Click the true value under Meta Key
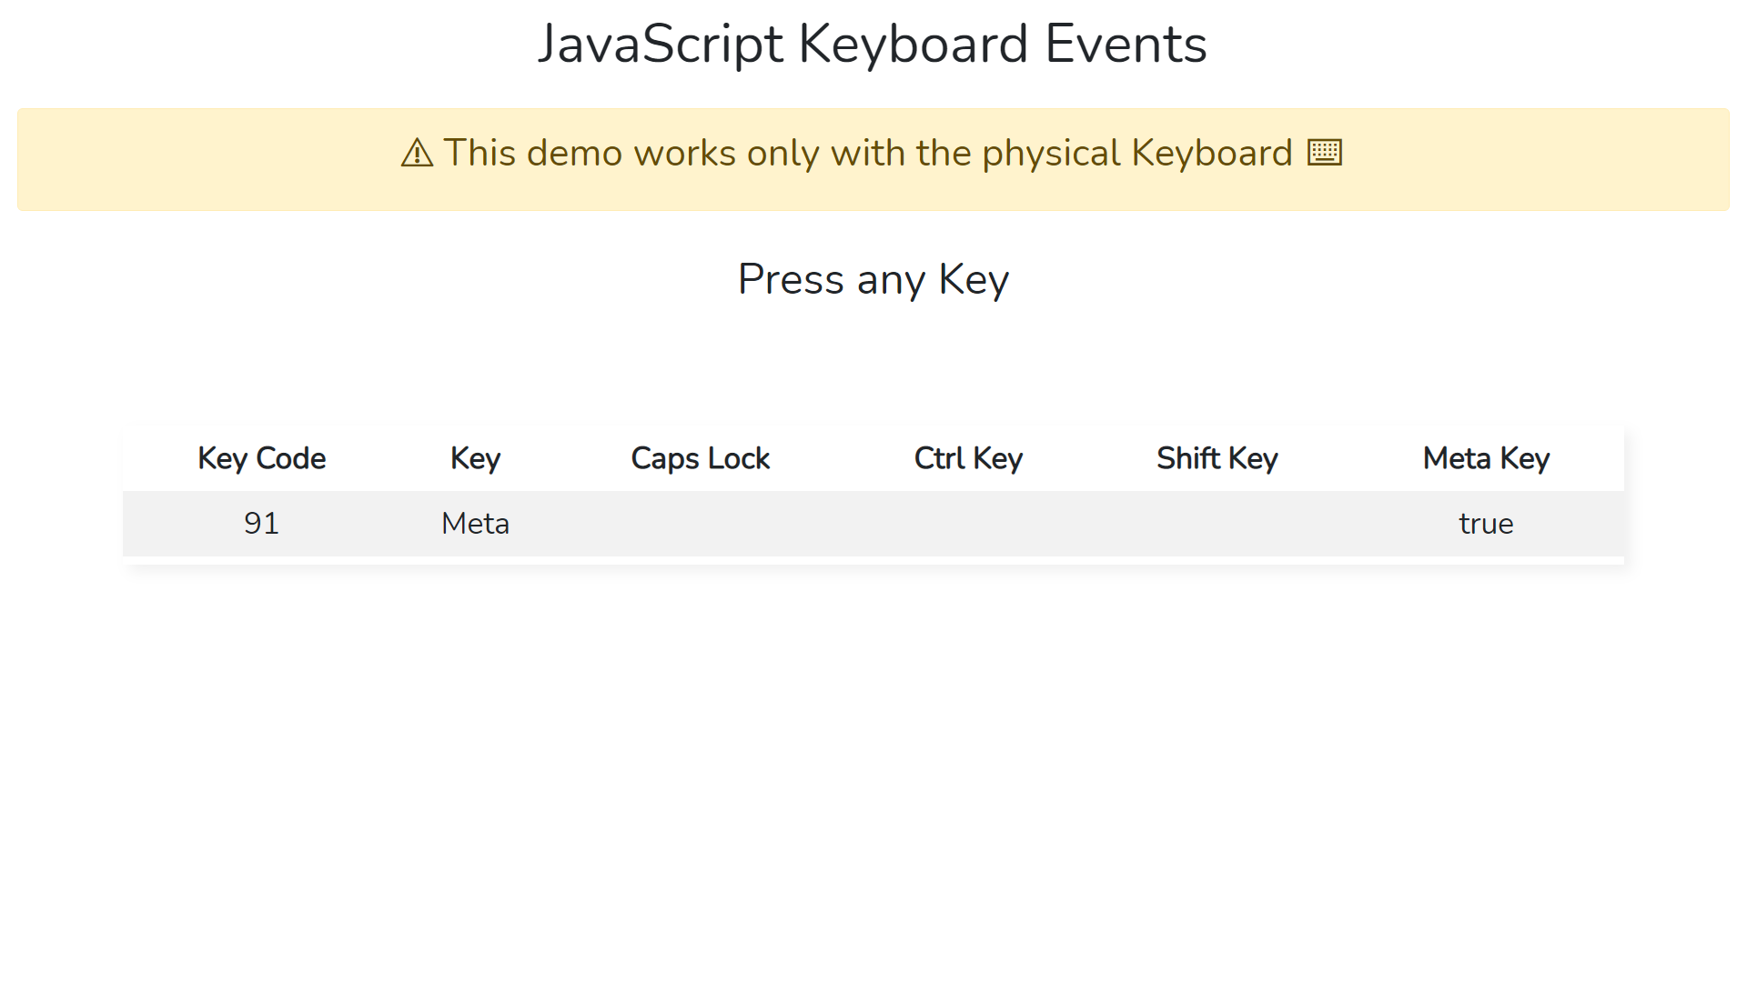1747x982 pixels. (1486, 524)
